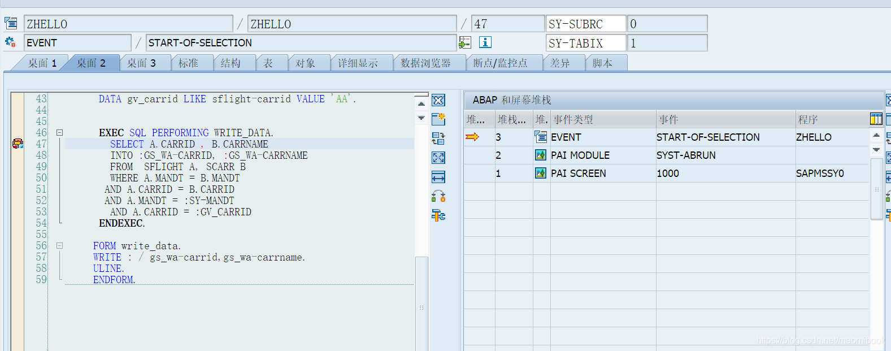The image size is (891, 351).
Task: Click the gear icon left of the EVENT field
Action: [10, 42]
